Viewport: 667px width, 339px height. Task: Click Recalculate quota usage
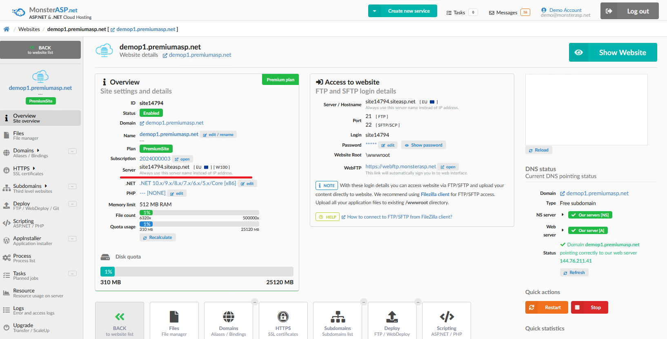[x=158, y=237]
